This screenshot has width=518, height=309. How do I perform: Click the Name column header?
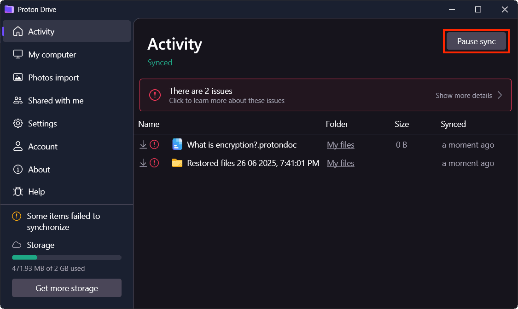pos(149,124)
